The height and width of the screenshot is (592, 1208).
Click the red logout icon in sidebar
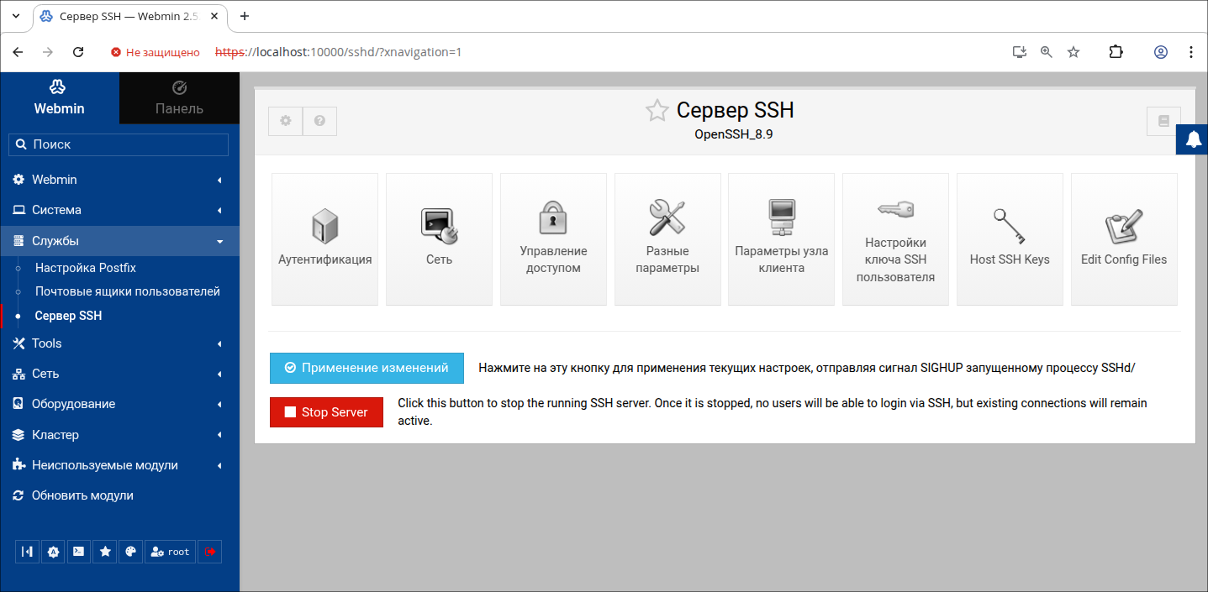pyautogui.click(x=210, y=552)
